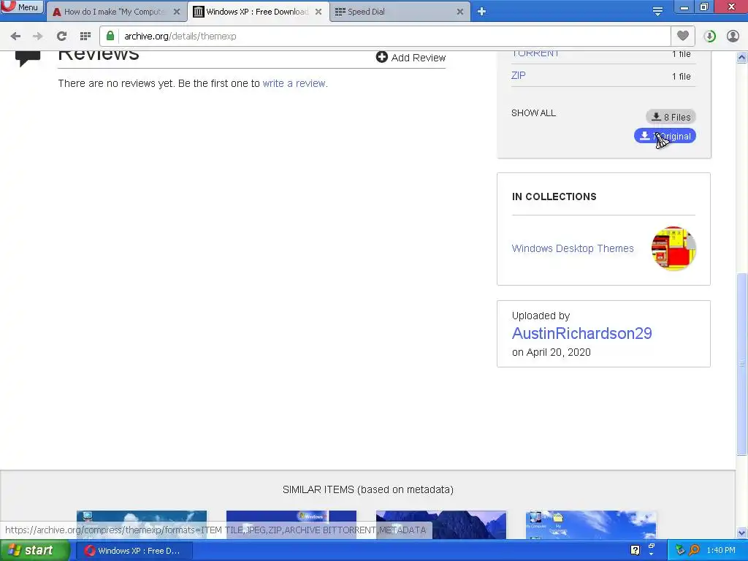The height and width of the screenshot is (561, 748).
Task: Open the TORRENT download option
Action: [x=535, y=53]
